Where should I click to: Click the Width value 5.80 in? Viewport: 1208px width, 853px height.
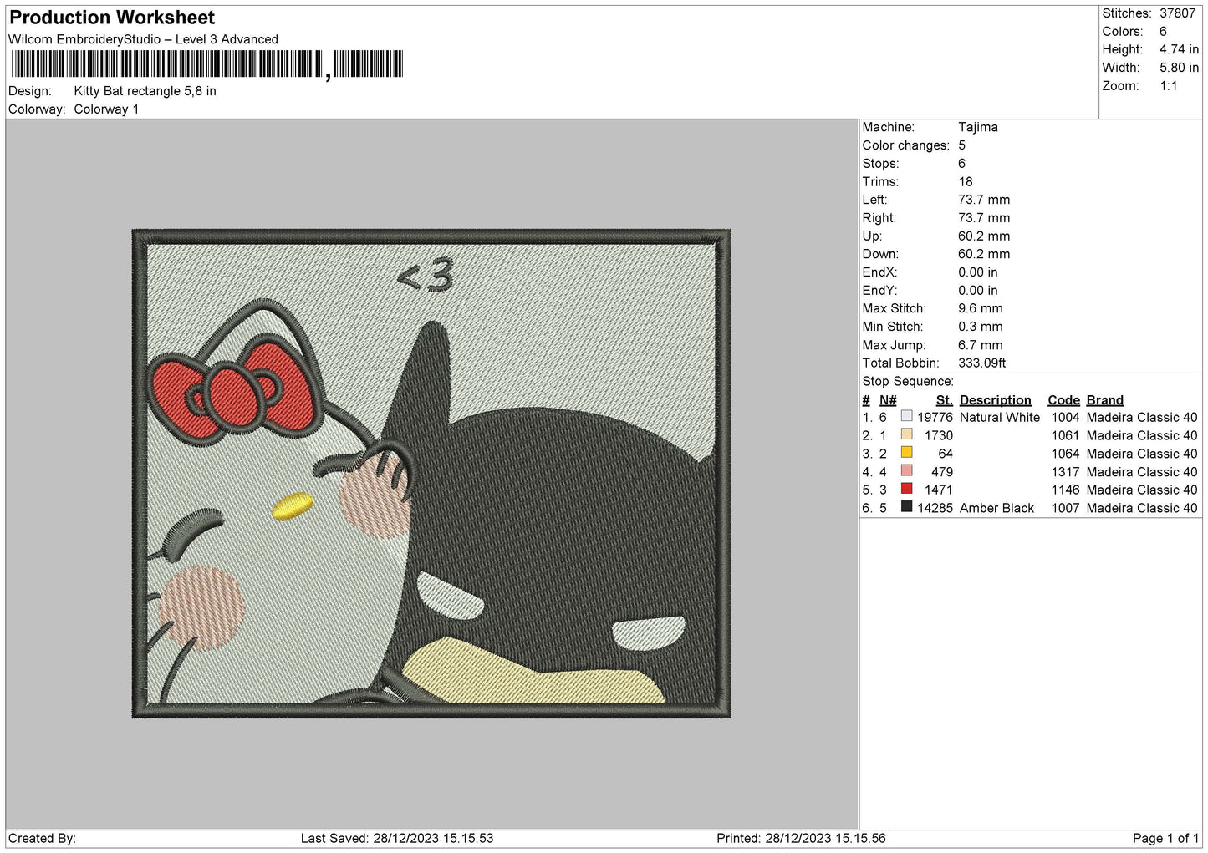click(x=1179, y=68)
